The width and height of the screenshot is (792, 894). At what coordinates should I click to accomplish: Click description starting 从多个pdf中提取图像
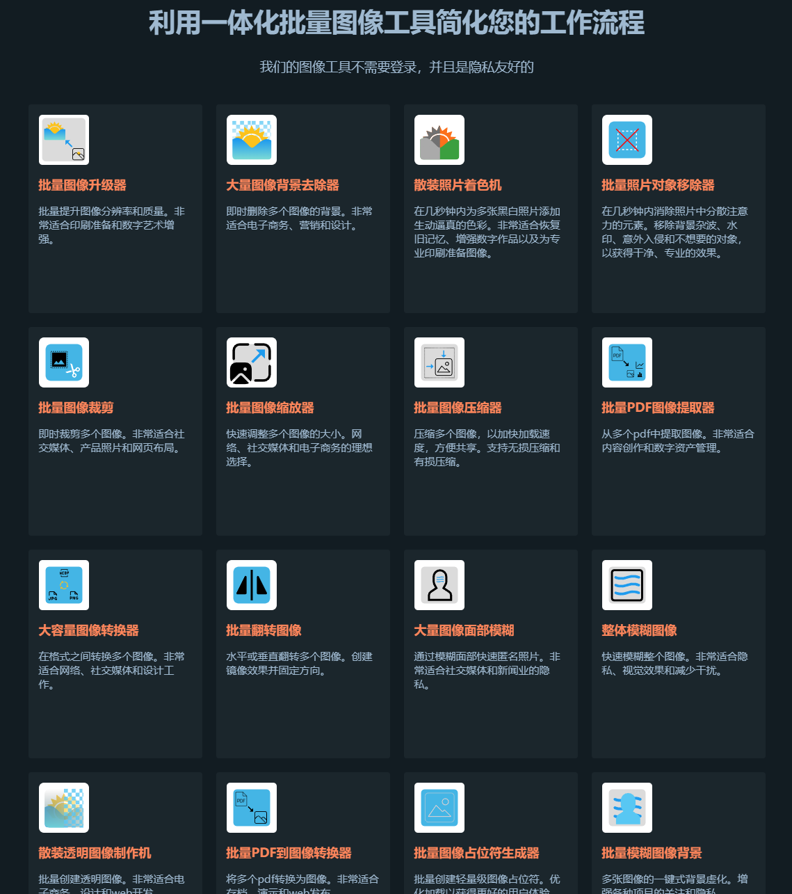678,441
